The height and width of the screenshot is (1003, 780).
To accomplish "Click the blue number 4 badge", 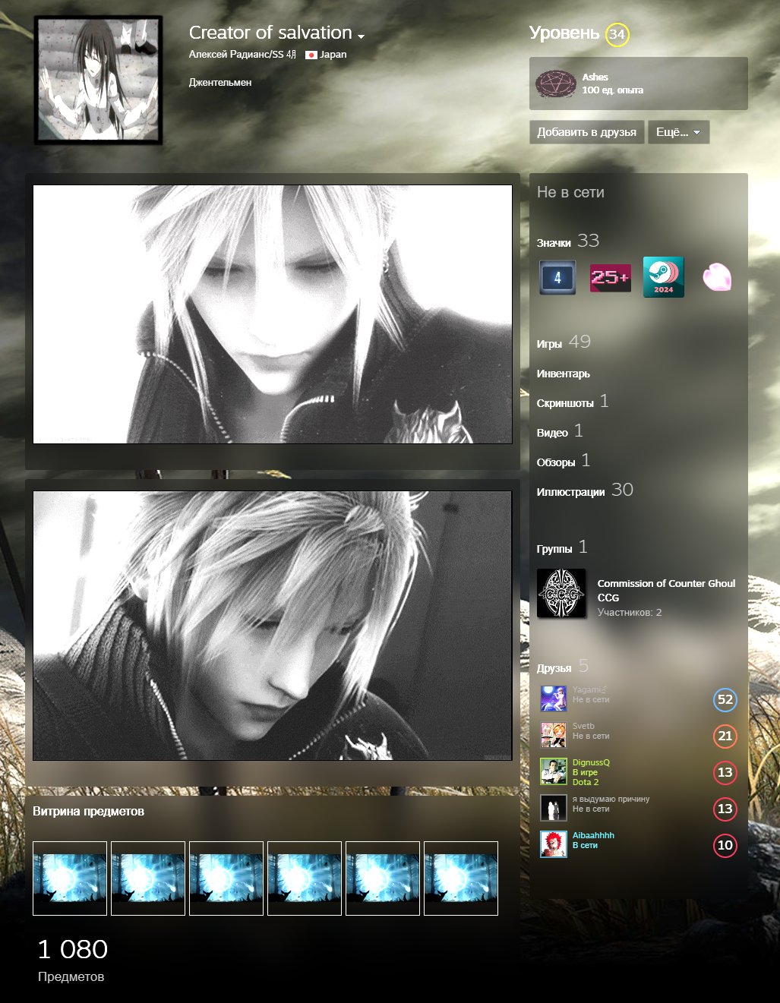I will click(x=557, y=278).
